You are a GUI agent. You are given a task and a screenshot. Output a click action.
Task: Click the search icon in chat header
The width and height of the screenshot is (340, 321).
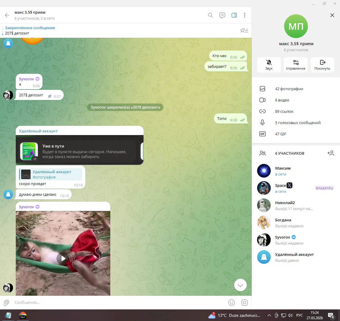[210, 15]
